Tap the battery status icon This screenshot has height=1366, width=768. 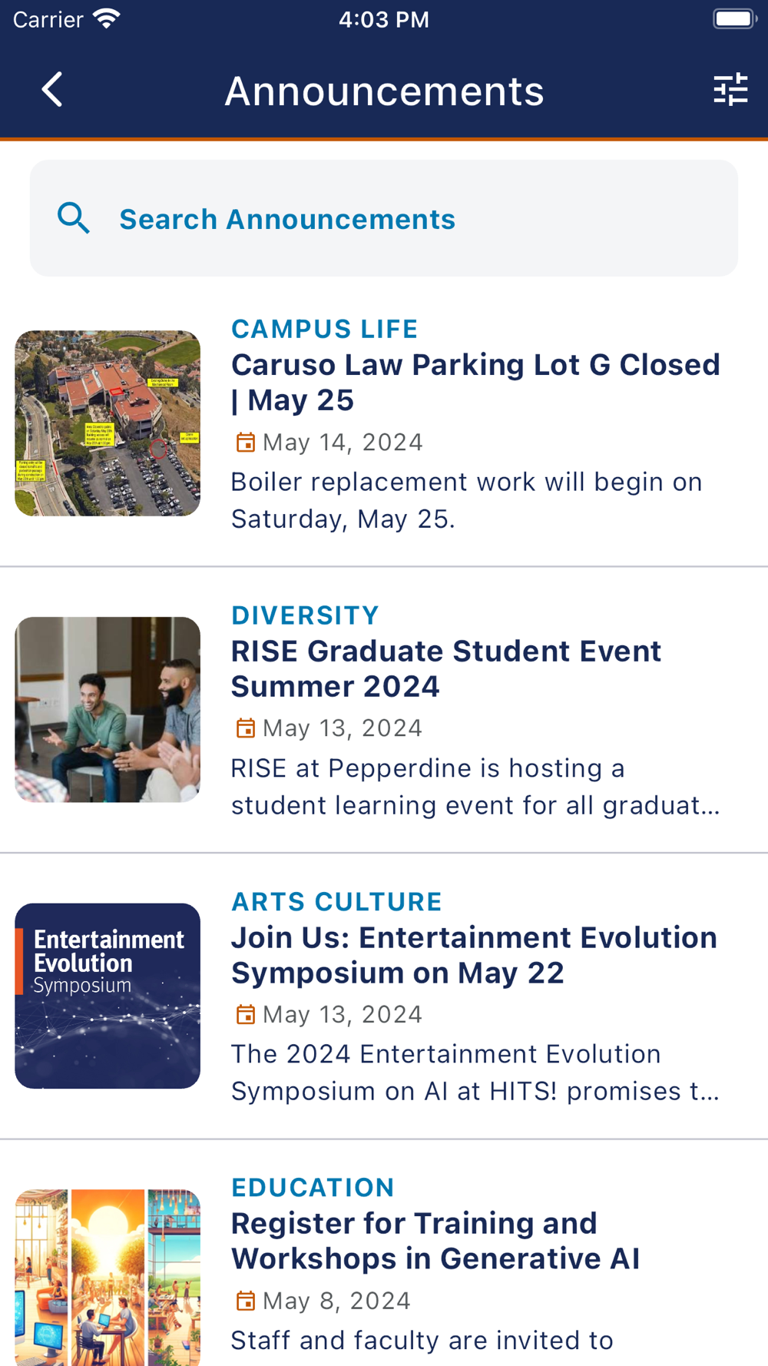coord(733,19)
